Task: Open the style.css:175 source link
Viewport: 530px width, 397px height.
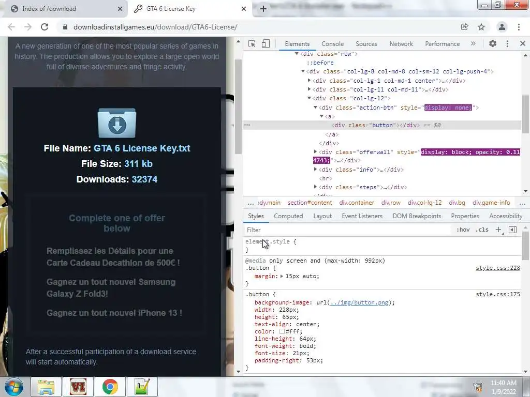Action: [x=498, y=294]
